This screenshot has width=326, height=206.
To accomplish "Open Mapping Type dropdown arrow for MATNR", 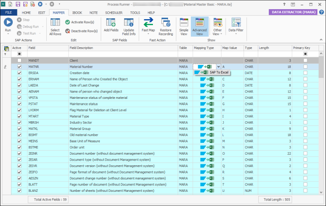I will point(218,67).
